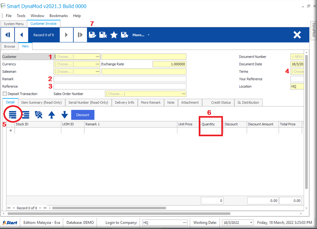Move the row down with the down arrow
Screen dimensions: 317x229
(x=65, y=115)
